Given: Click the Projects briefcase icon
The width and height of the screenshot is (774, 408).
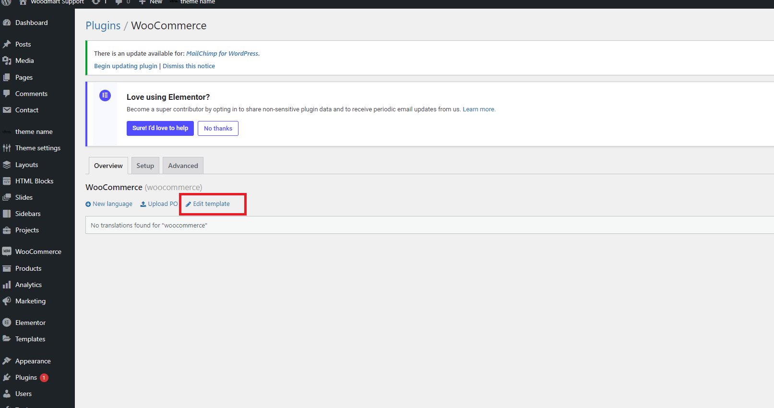Looking at the screenshot, I should tap(7, 230).
